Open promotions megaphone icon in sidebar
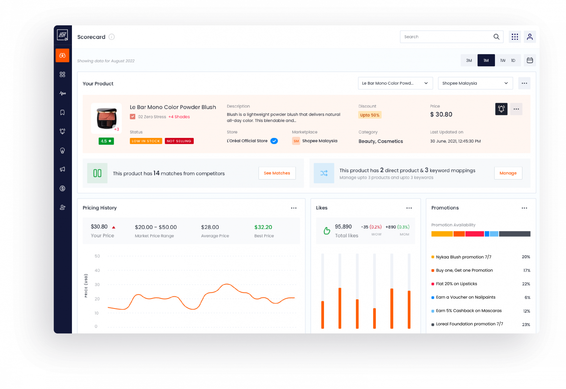 coord(62,169)
